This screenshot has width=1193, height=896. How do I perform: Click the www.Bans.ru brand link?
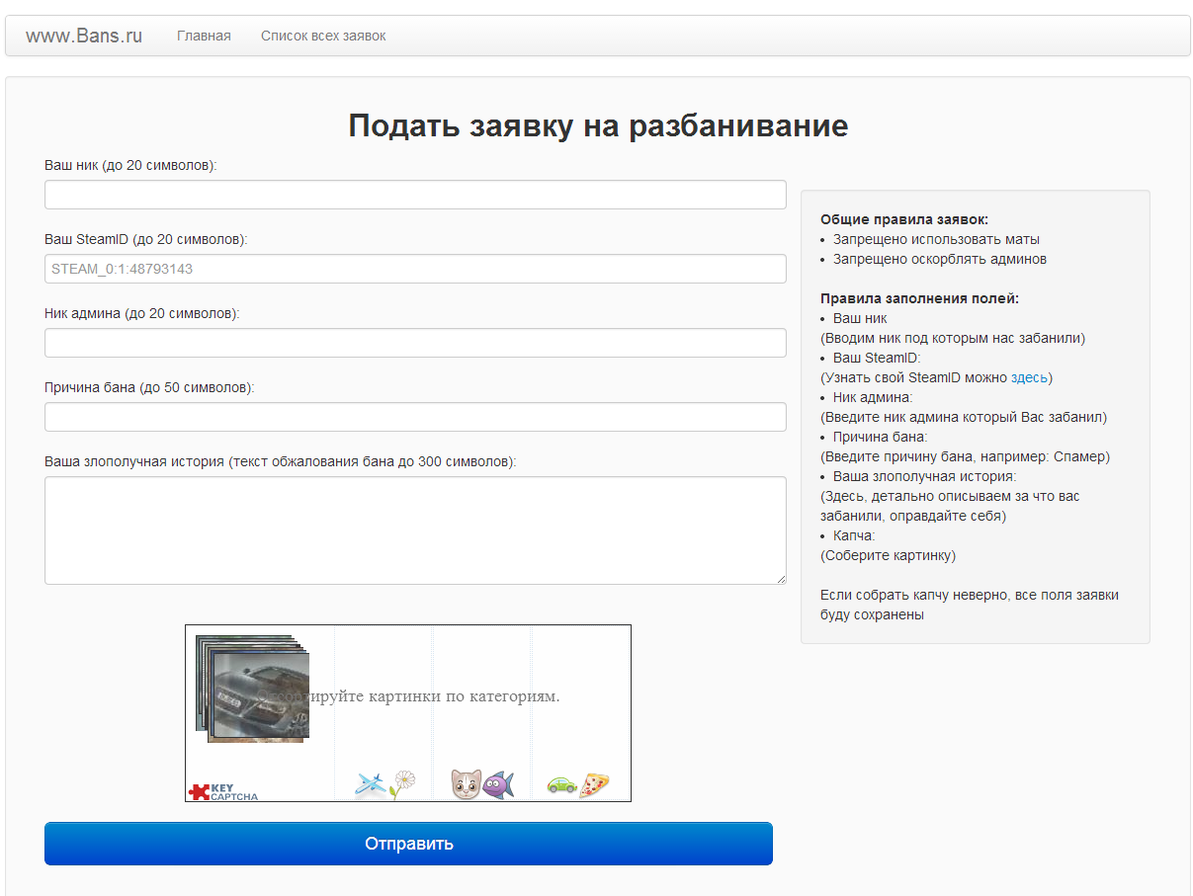point(84,36)
